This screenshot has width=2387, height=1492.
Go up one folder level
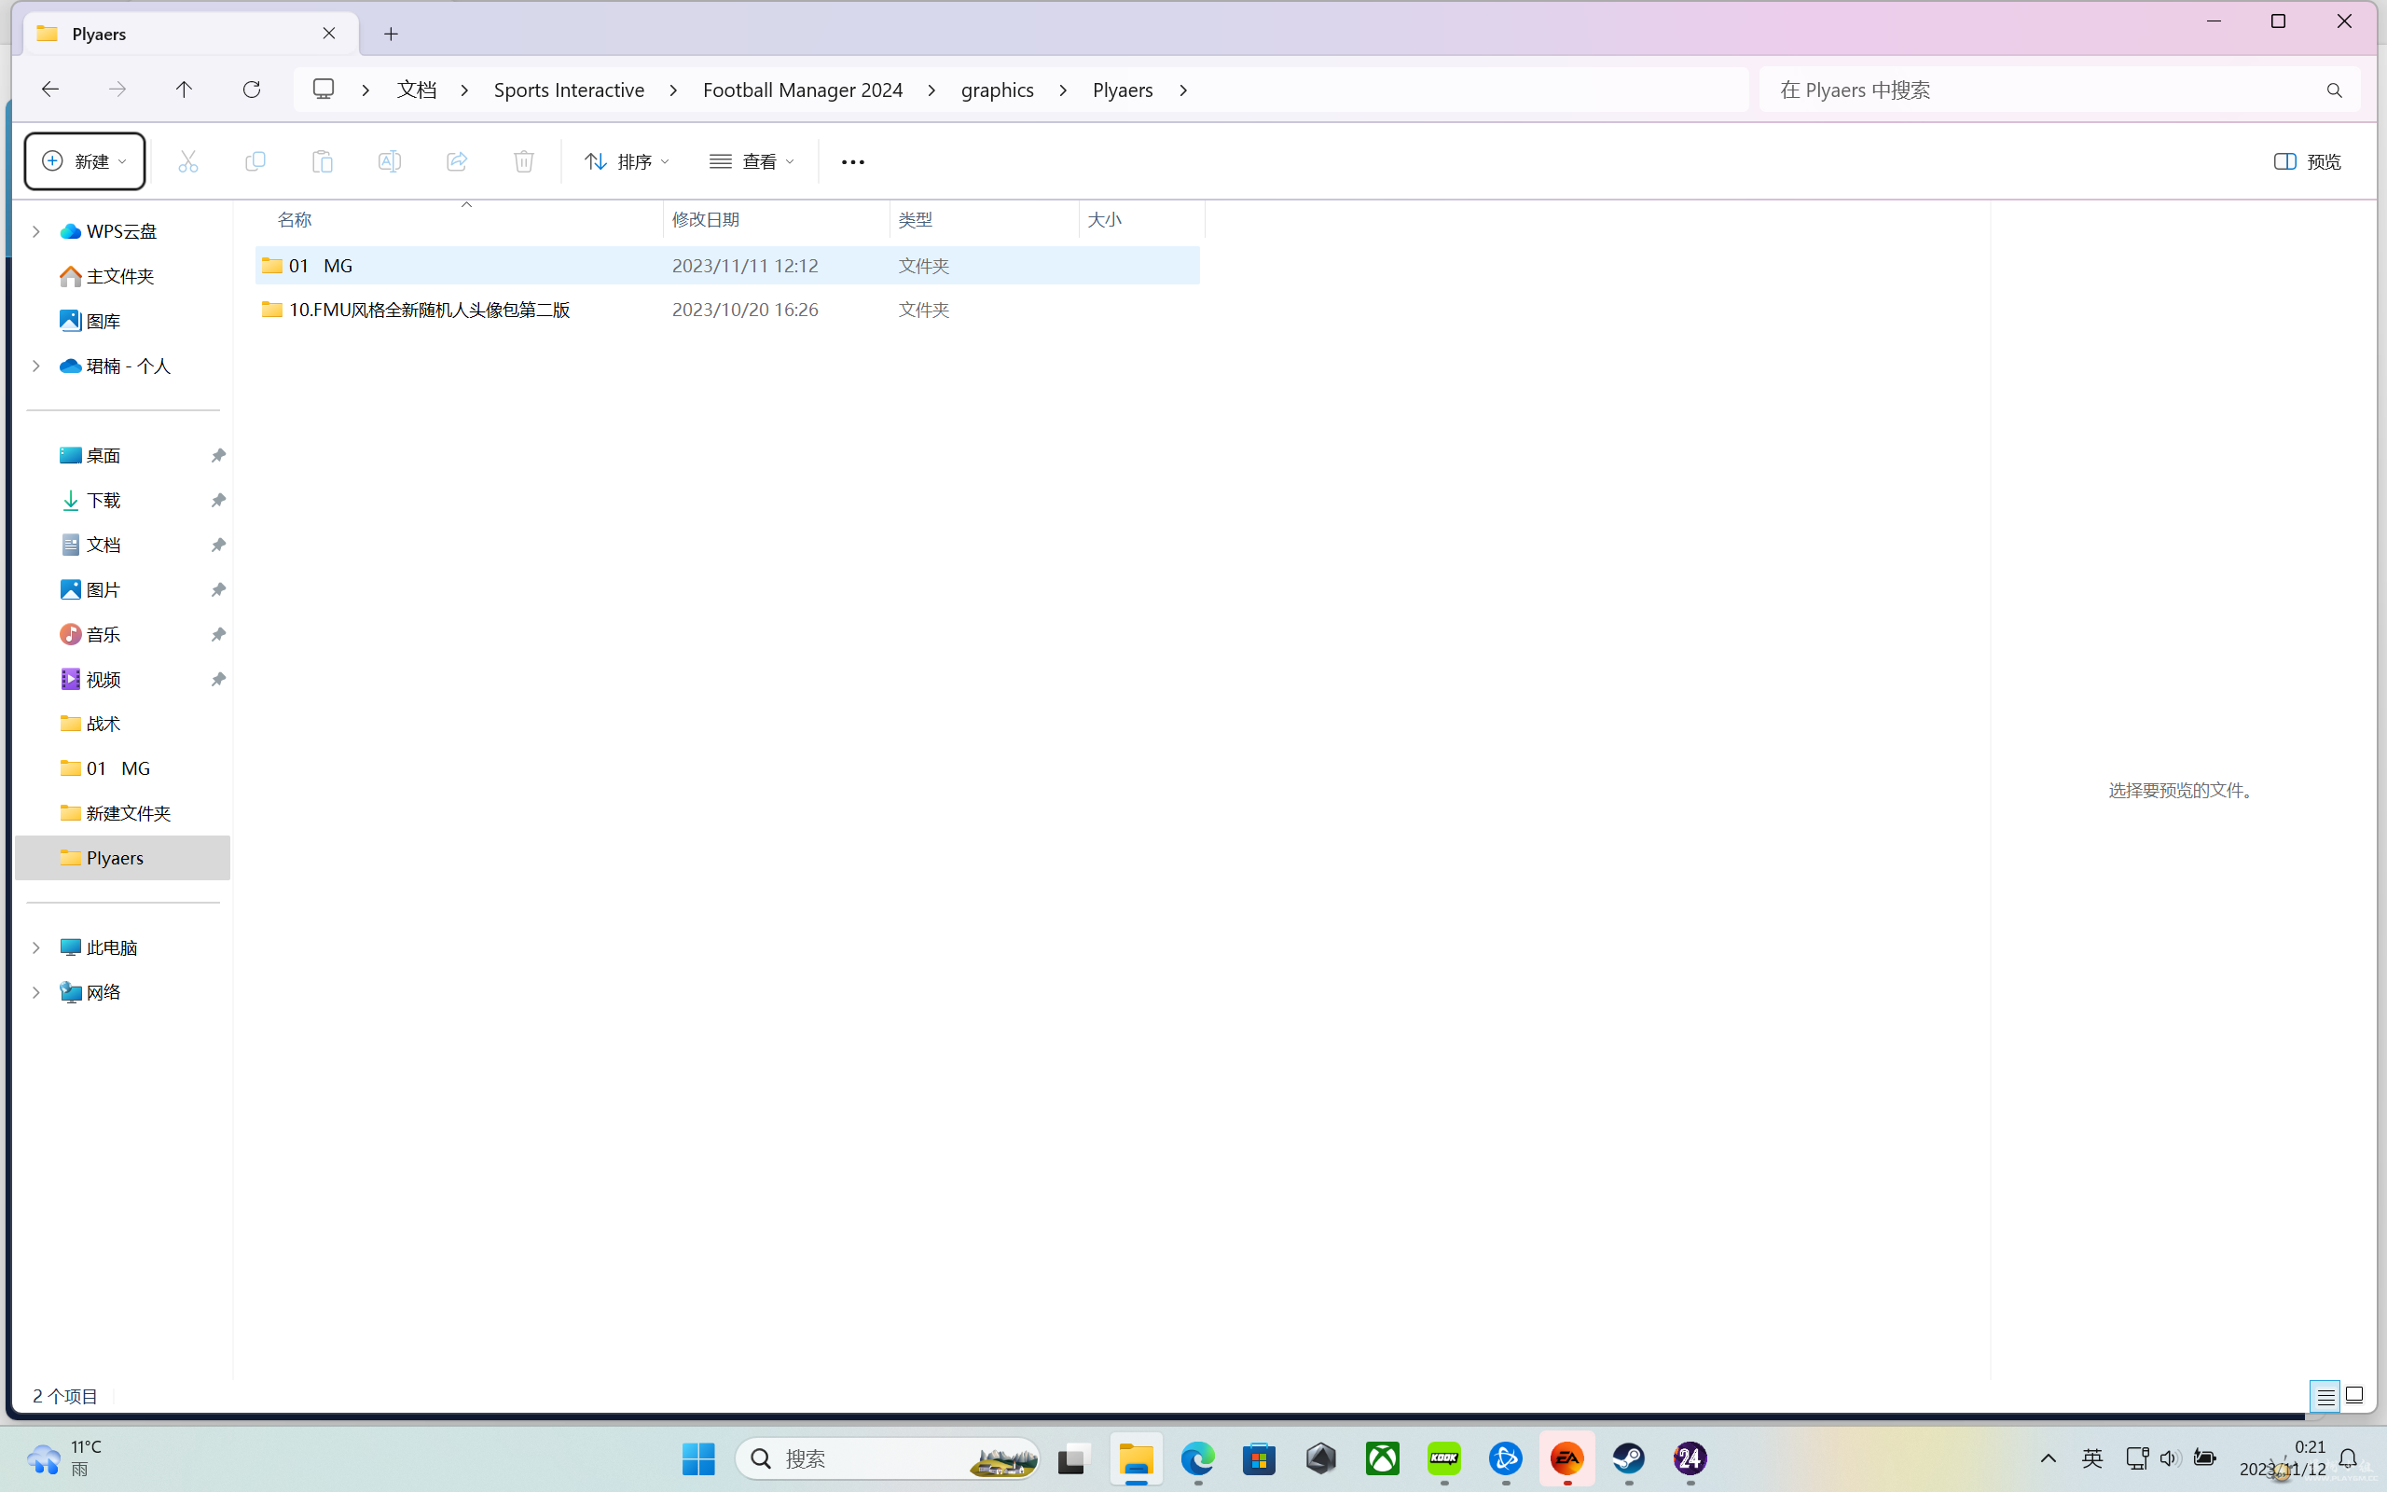tap(184, 90)
